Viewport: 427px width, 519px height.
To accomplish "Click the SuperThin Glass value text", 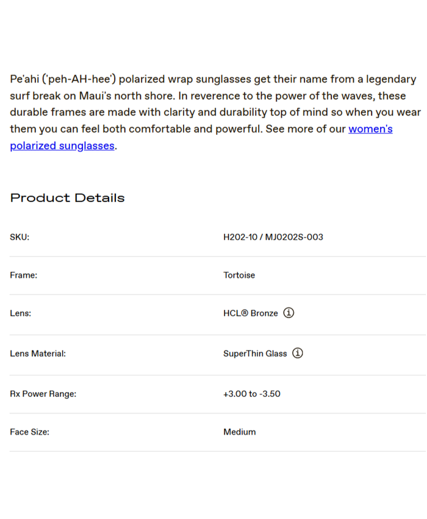I will [x=255, y=354].
